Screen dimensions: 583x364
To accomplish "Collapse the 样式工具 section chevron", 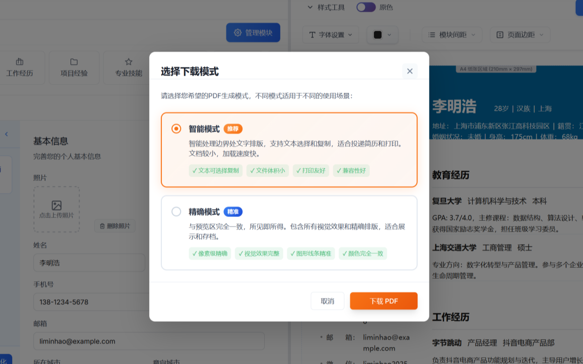I will [x=309, y=7].
